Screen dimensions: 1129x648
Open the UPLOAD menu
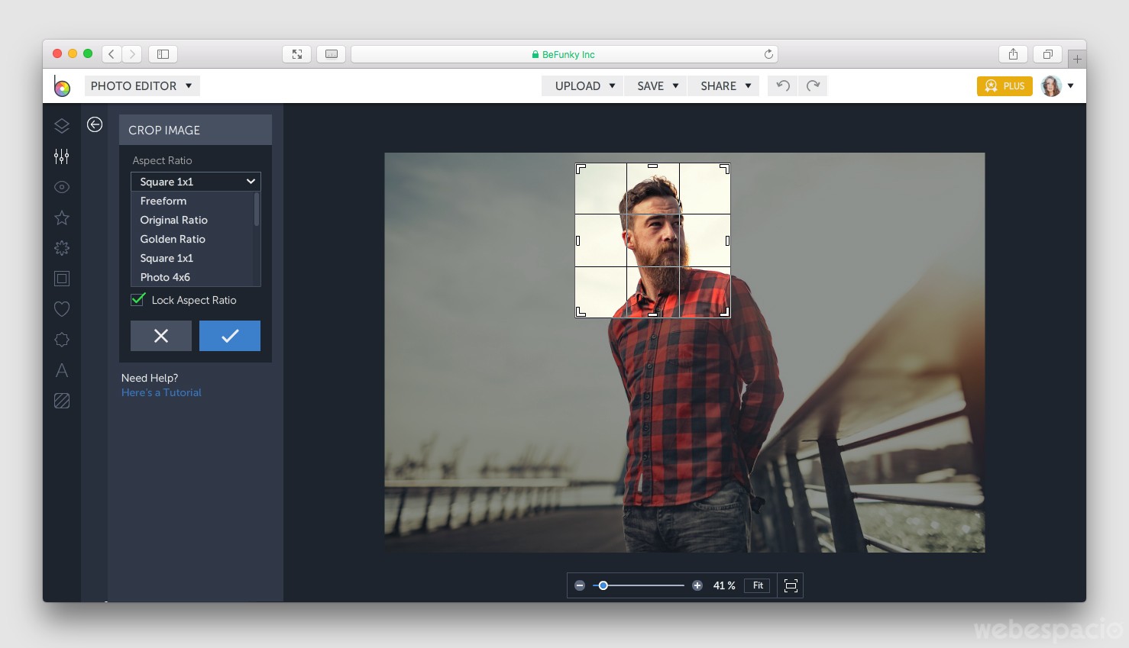tap(582, 85)
